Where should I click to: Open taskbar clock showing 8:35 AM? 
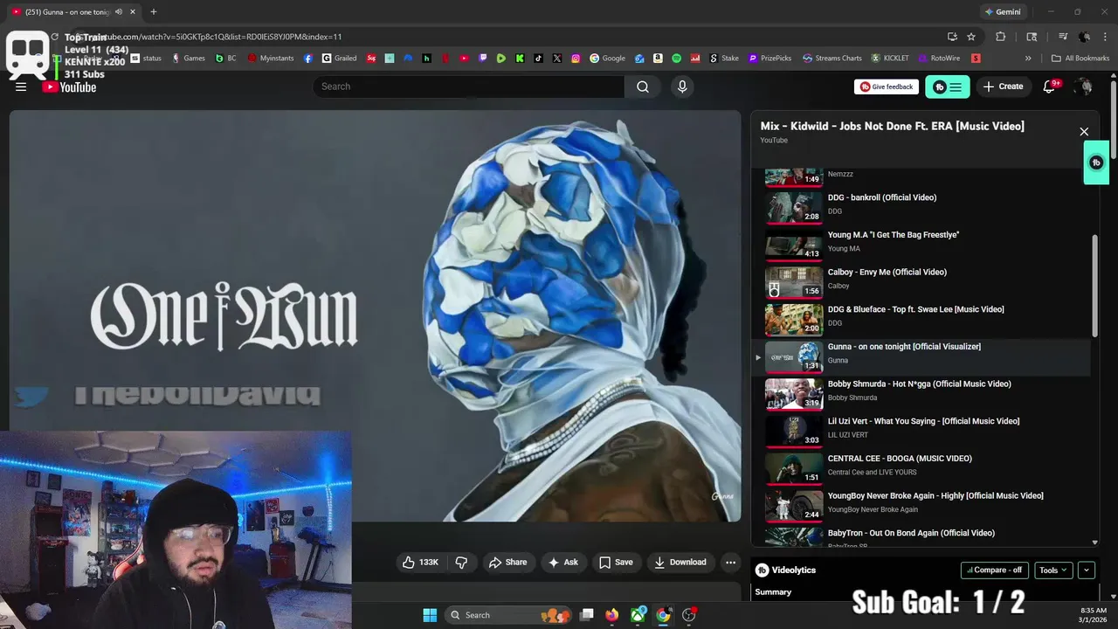pyautogui.click(x=1093, y=615)
